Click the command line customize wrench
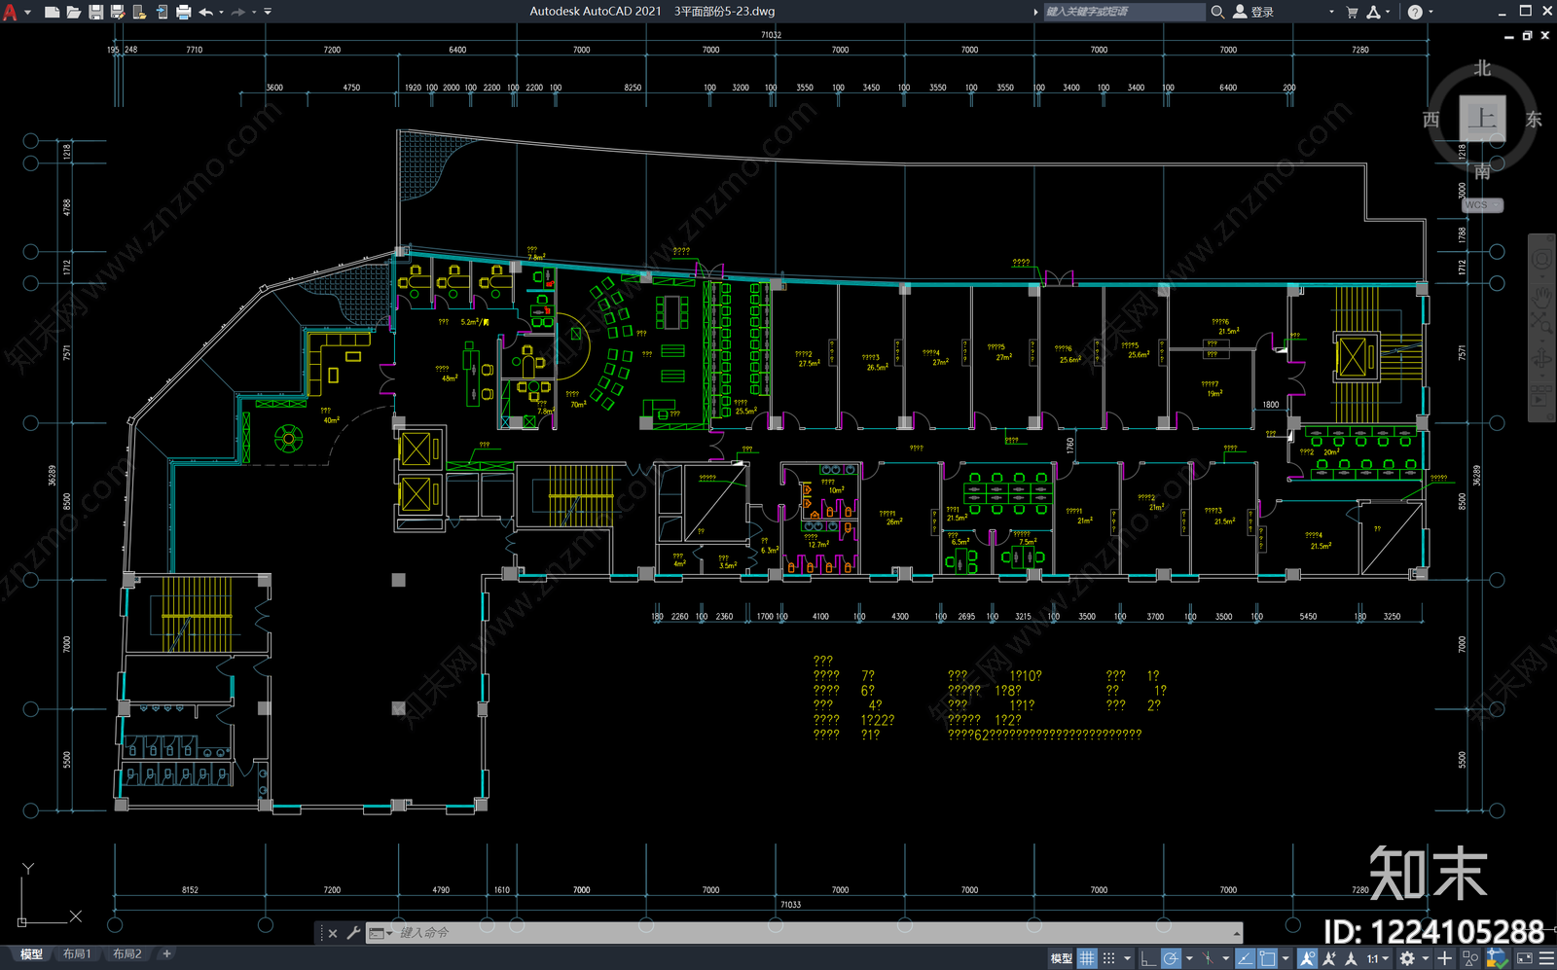1557x970 pixels. pyautogui.click(x=353, y=932)
